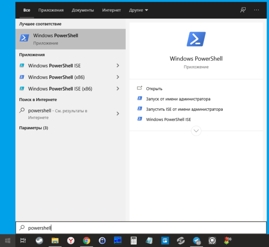Open Calculator from the taskbar
269x247 pixels.
133,240
